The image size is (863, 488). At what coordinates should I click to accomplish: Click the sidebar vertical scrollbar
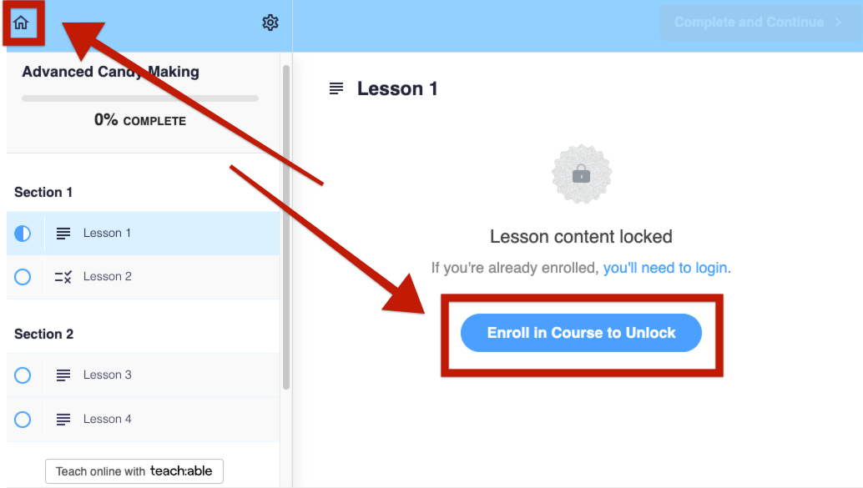(x=286, y=227)
